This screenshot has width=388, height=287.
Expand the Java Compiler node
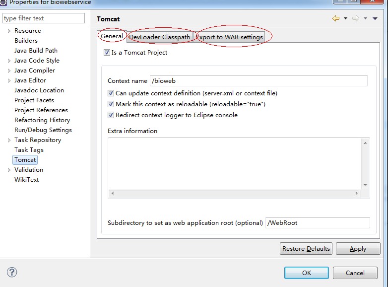9,71
